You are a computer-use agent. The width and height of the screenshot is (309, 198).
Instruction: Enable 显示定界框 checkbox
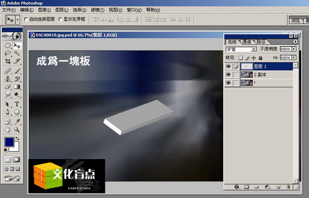pyautogui.click(x=60, y=19)
